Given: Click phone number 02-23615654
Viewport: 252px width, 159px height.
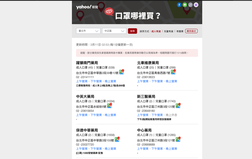Looking at the screenshot, I should tap(85, 111).
